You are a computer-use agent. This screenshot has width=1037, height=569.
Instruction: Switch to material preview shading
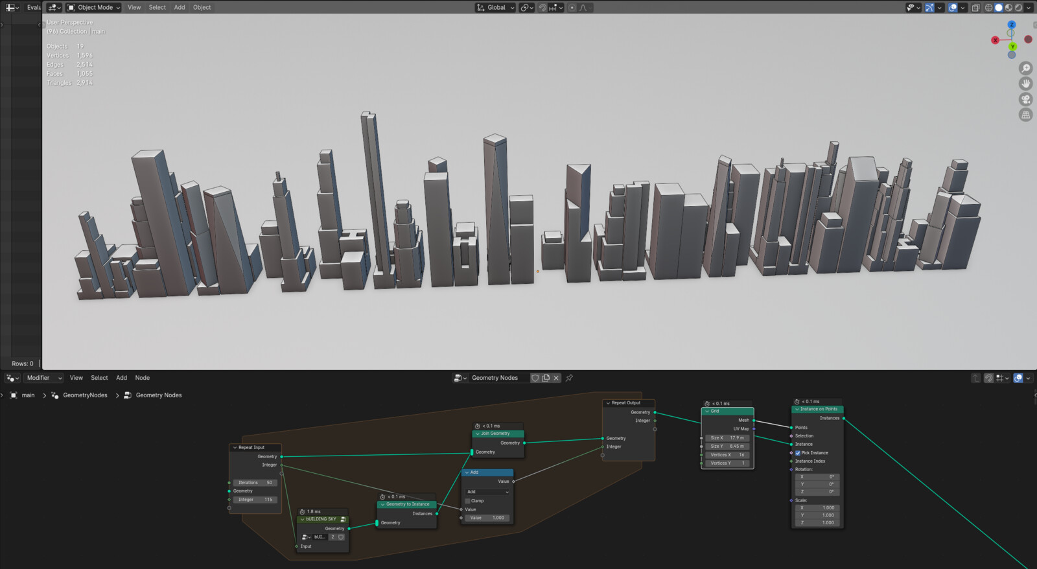click(x=1008, y=7)
